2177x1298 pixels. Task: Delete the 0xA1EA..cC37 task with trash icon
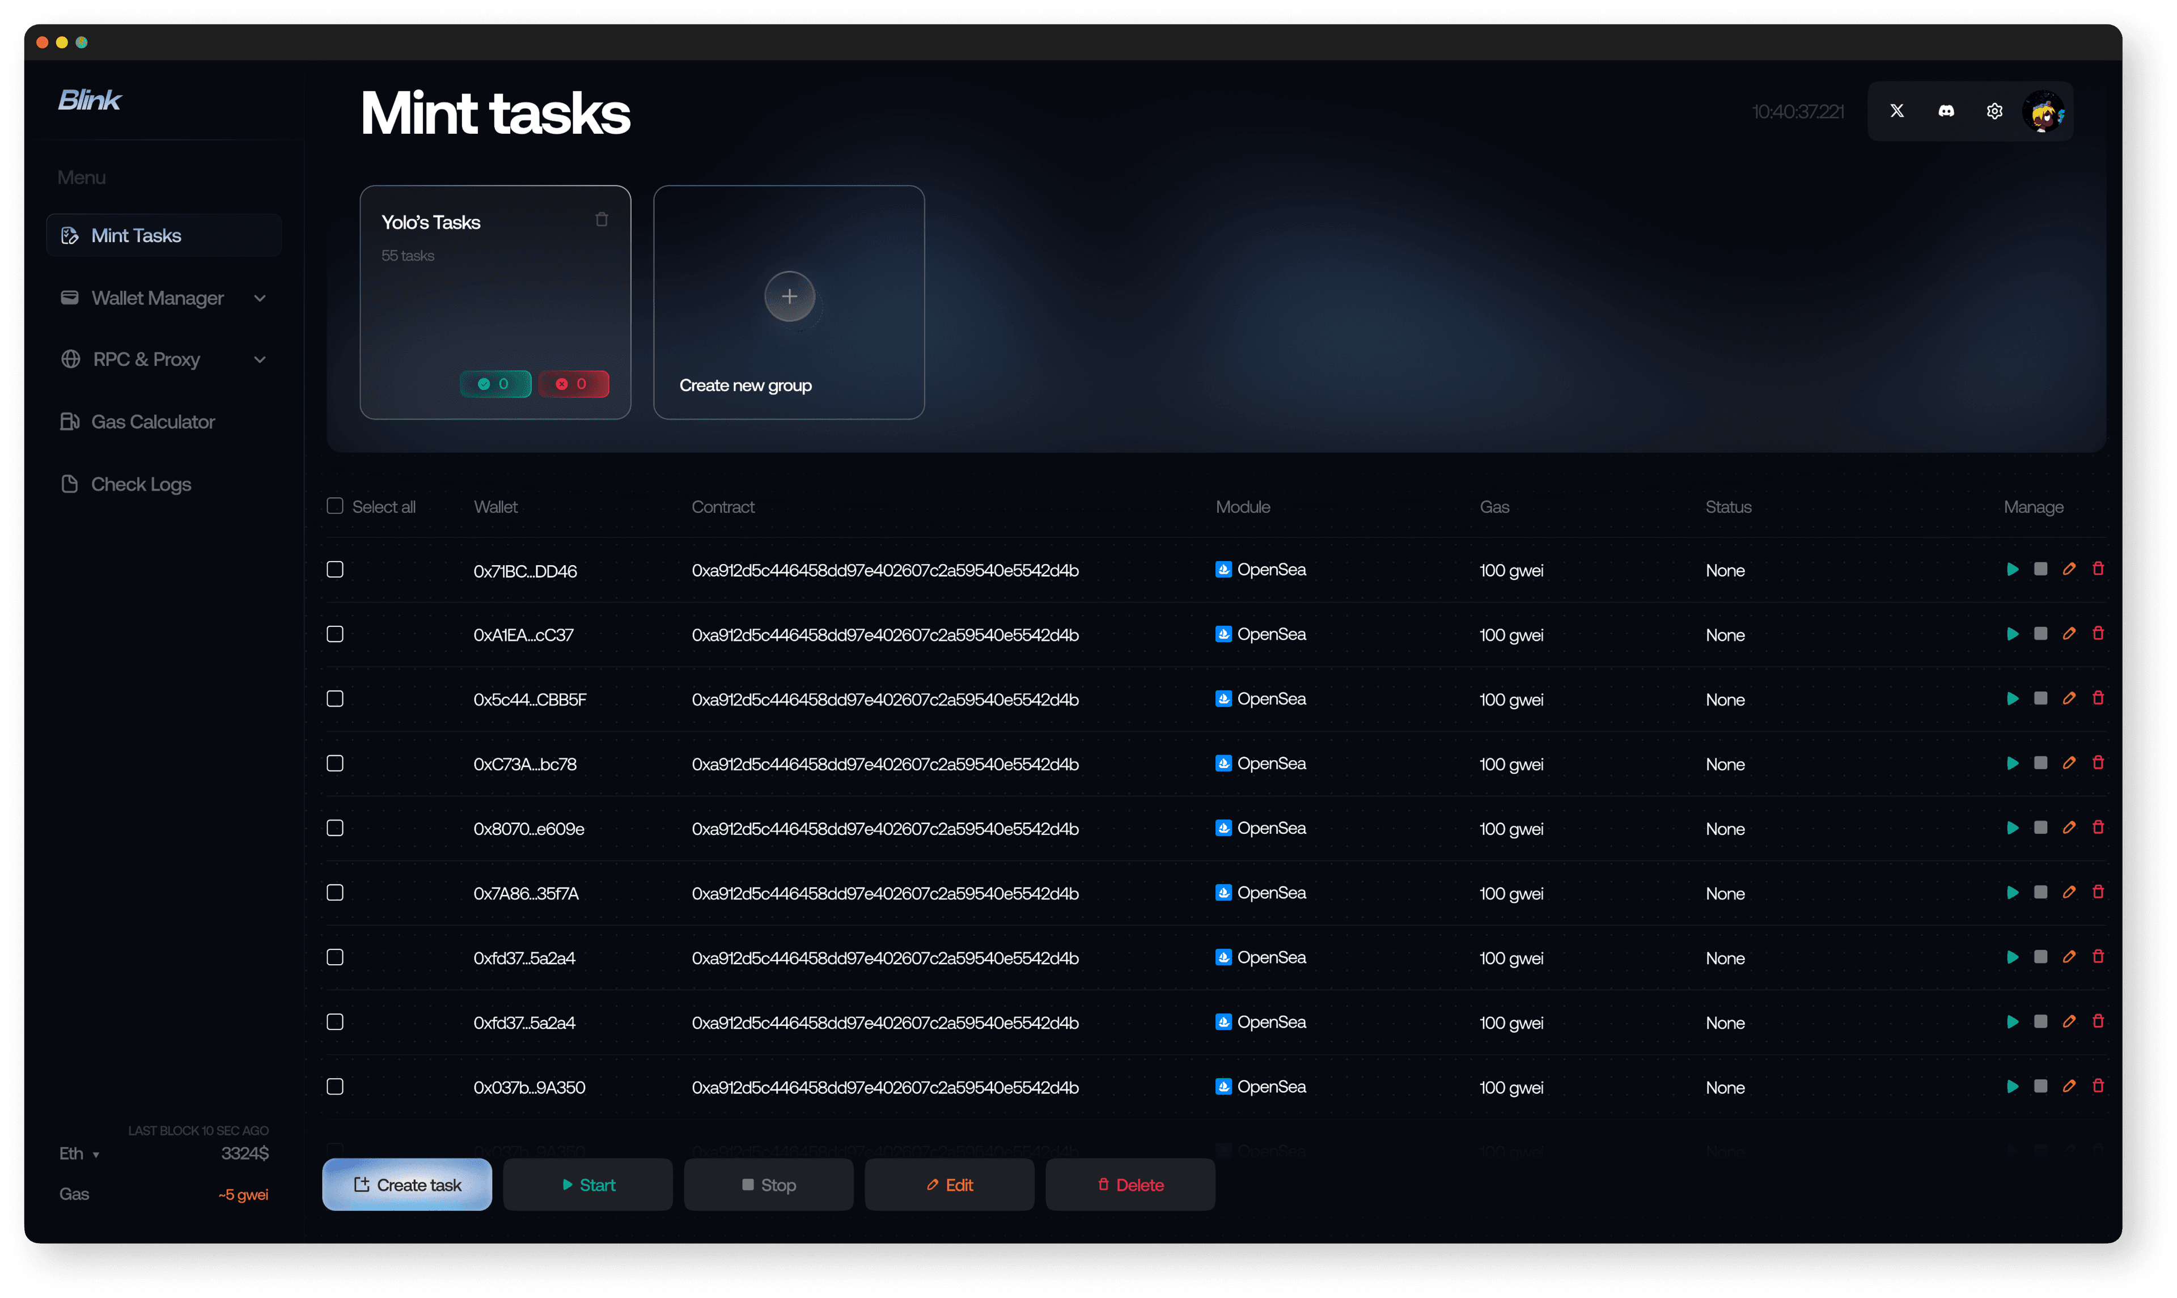[x=2098, y=634]
